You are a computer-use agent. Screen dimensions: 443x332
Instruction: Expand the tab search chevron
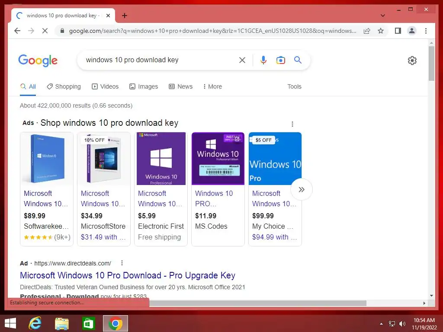pos(382,16)
